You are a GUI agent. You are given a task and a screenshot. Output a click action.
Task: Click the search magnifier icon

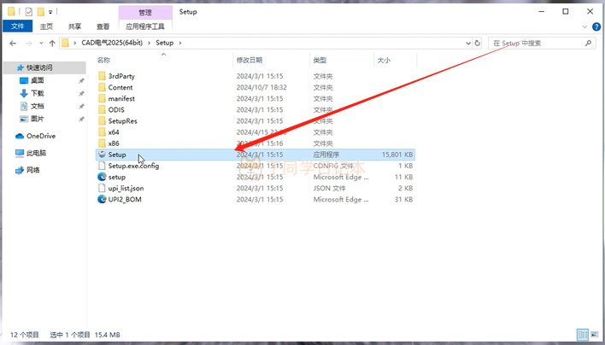point(588,44)
